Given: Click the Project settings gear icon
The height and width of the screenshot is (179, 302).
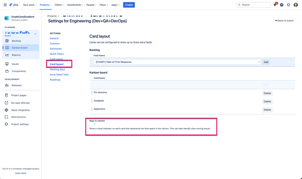Looking at the screenshot, I should (x=6, y=124).
